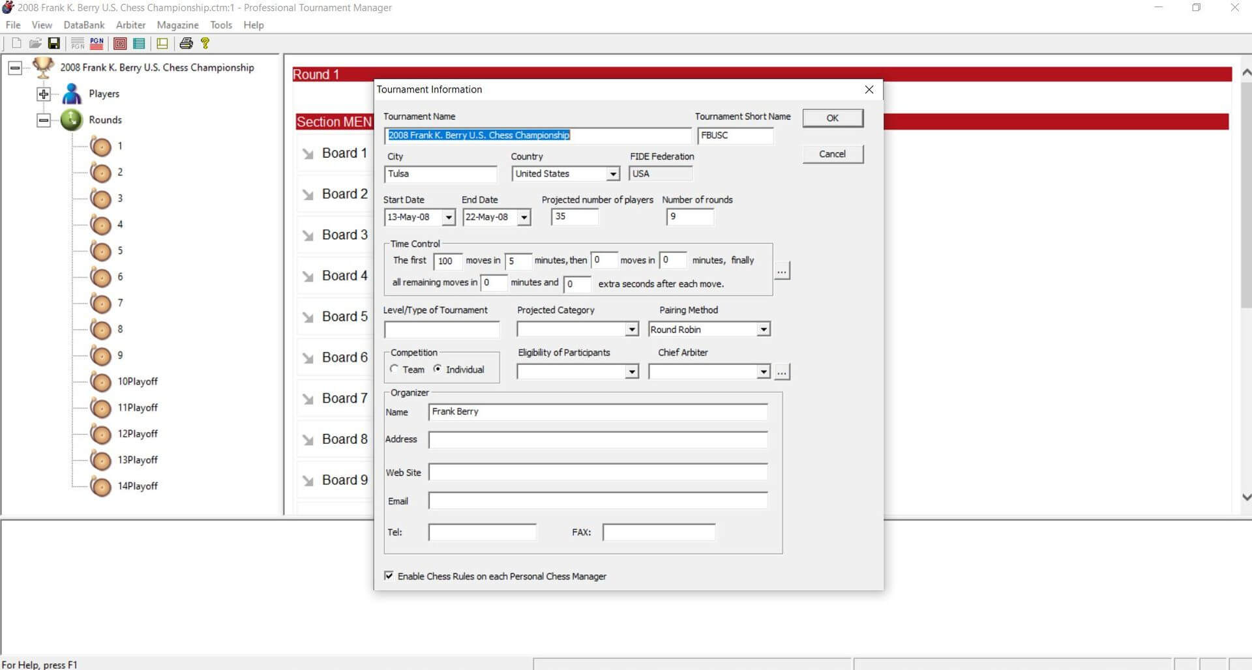This screenshot has width=1252, height=670.
Task: Click the Level/Type of Tournament field
Action: pyautogui.click(x=441, y=330)
